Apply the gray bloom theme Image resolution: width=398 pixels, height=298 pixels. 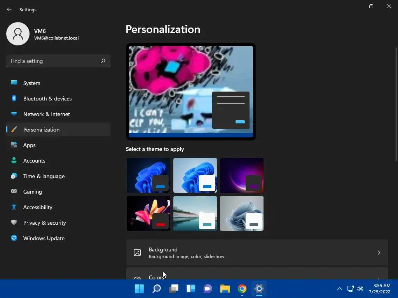click(x=242, y=213)
